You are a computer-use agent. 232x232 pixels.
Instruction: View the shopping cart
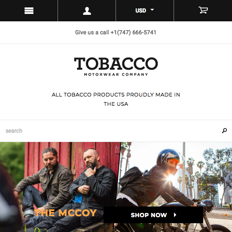(203, 10)
